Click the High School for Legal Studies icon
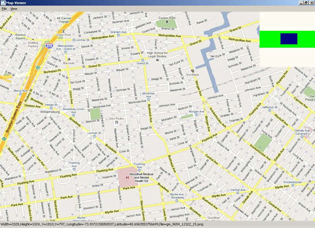The height and width of the screenshot is (228, 315). pos(157,60)
